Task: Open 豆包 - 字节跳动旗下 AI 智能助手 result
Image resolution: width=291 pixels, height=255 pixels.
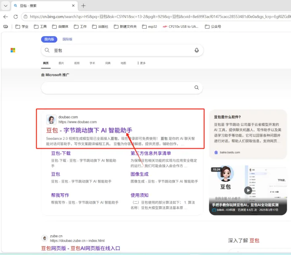Action: (89, 130)
